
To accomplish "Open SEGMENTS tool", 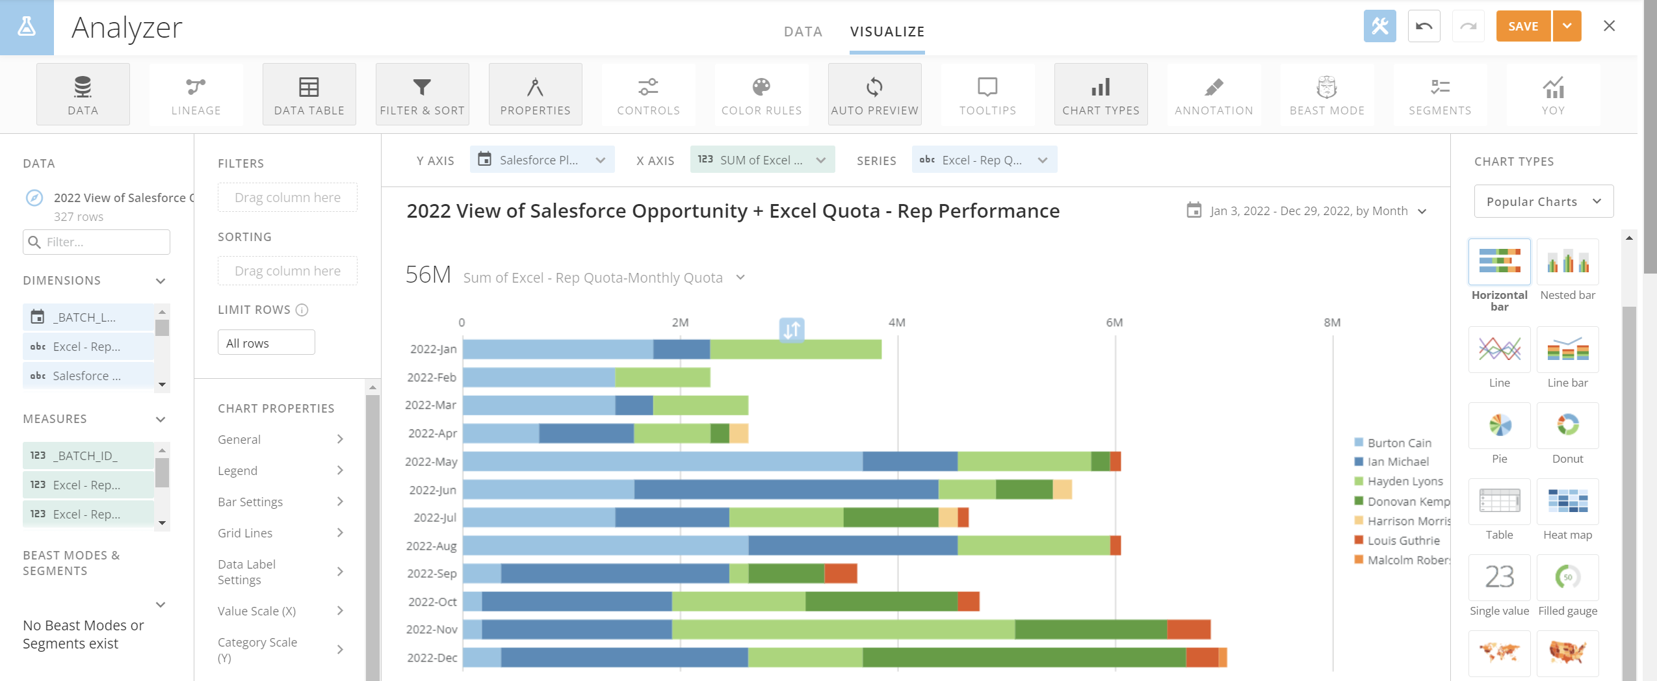I will [1440, 94].
